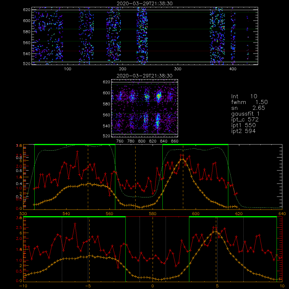Click x-axis label 100 under the top spectrogram
The height and width of the screenshot is (289, 289).
pyautogui.click(x=68, y=69)
